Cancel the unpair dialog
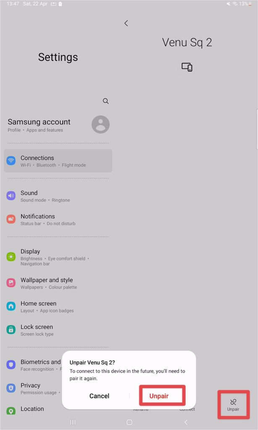This screenshot has width=258, height=430. 99,396
